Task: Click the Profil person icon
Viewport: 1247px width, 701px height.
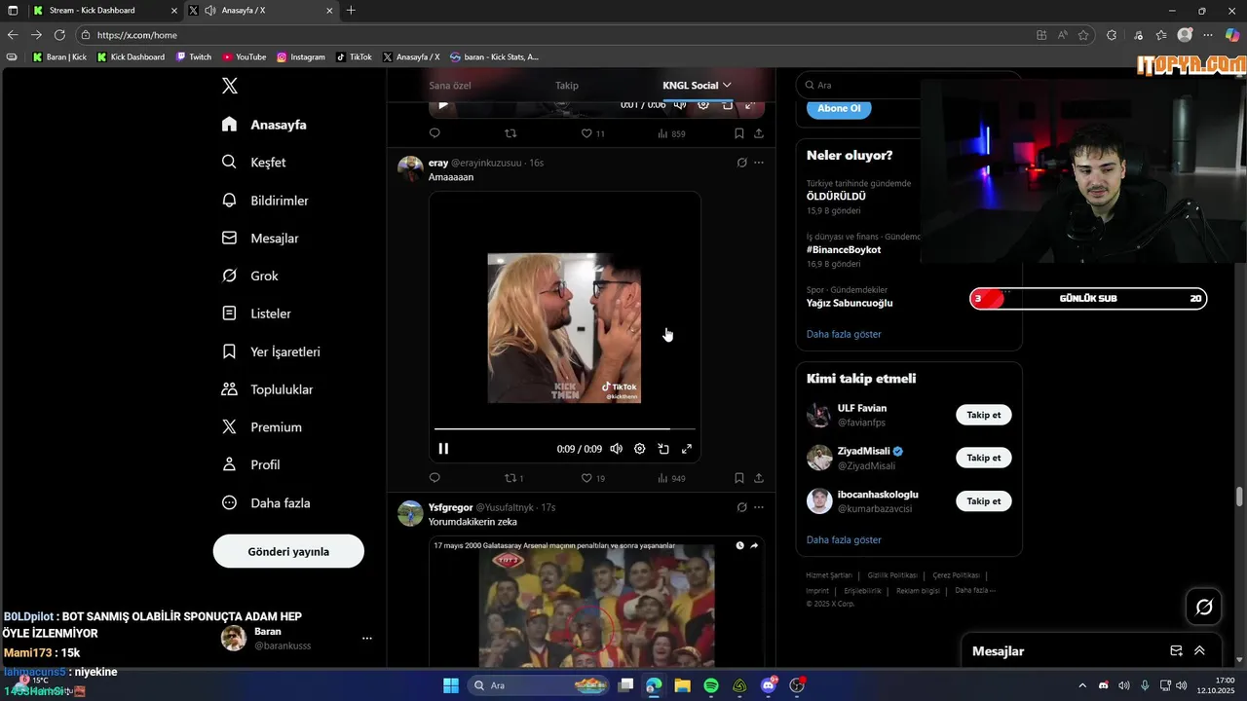Action: click(229, 465)
